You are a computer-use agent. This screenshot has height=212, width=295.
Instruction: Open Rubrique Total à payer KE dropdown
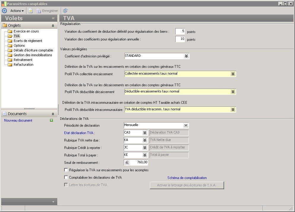point(145,155)
